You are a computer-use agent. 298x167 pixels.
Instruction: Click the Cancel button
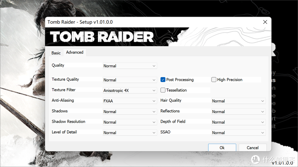click(x=252, y=147)
